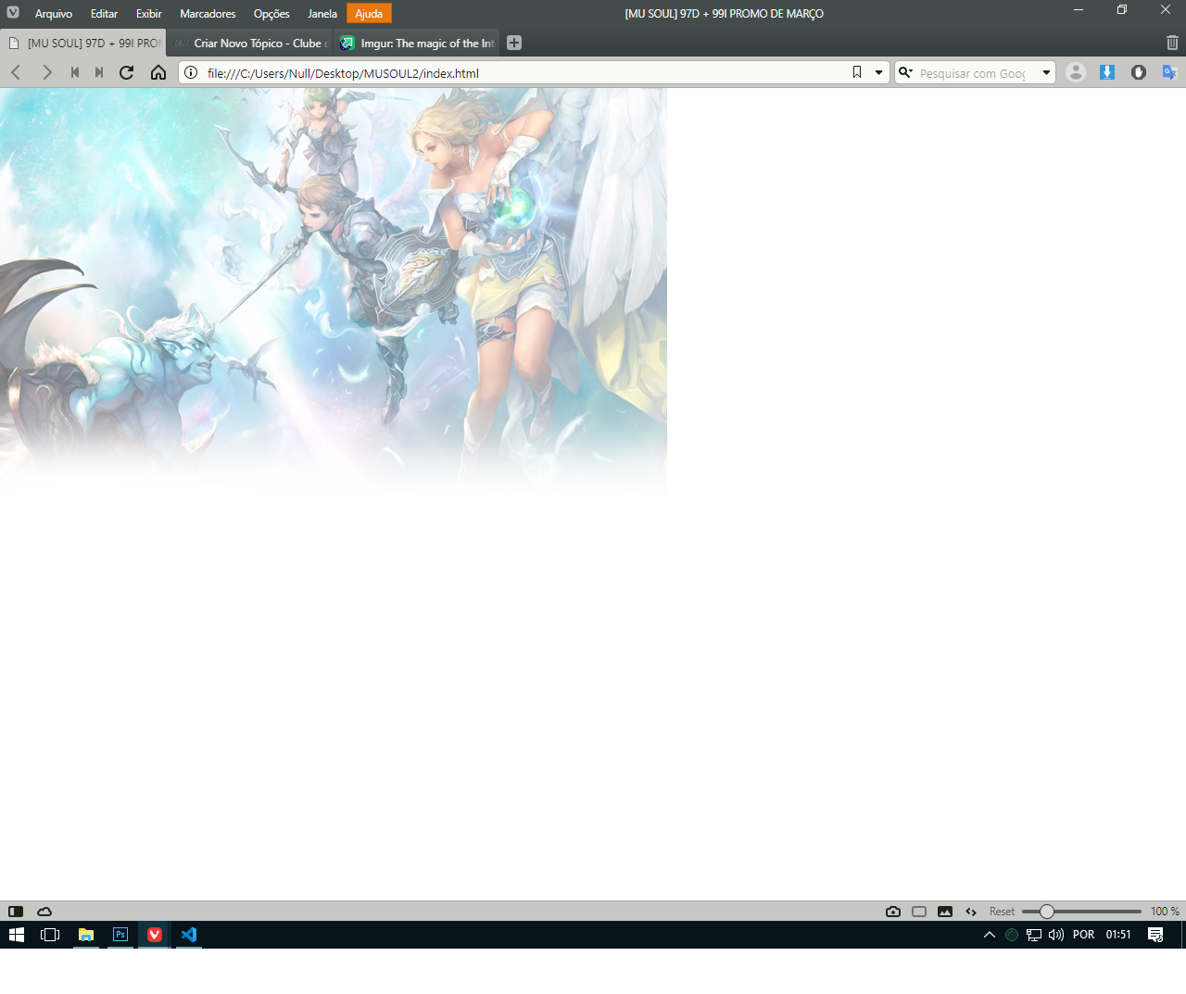Switch to MU SOUL 97D tab

tap(83, 43)
